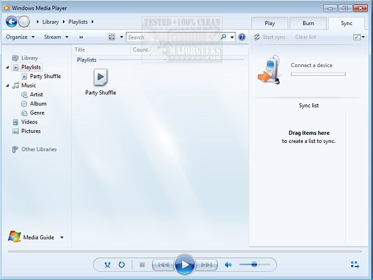Switch to the Burn tab
Viewport: 373px width, 280px height.
click(308, 23)
